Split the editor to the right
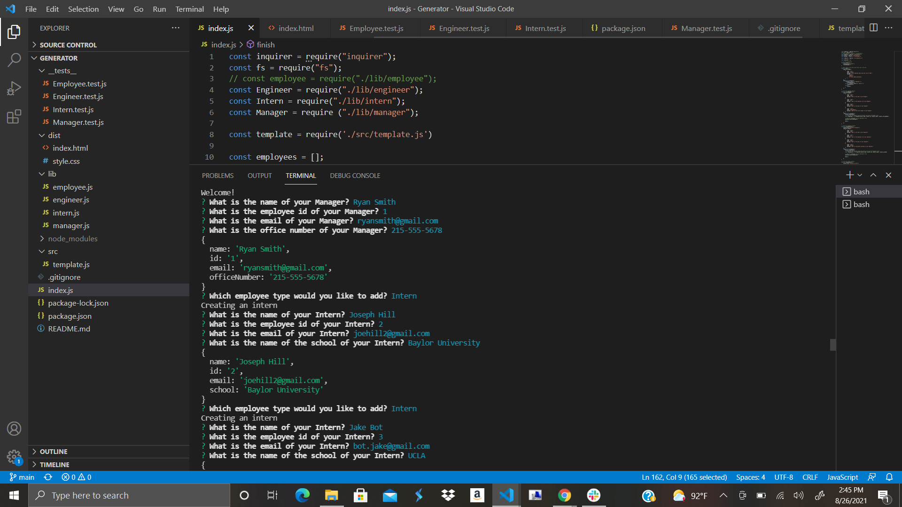 (873, 28)
